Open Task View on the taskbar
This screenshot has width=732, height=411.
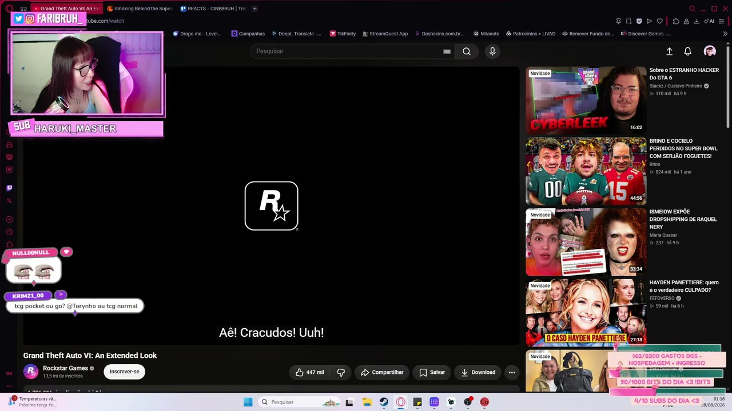(349, 402)
